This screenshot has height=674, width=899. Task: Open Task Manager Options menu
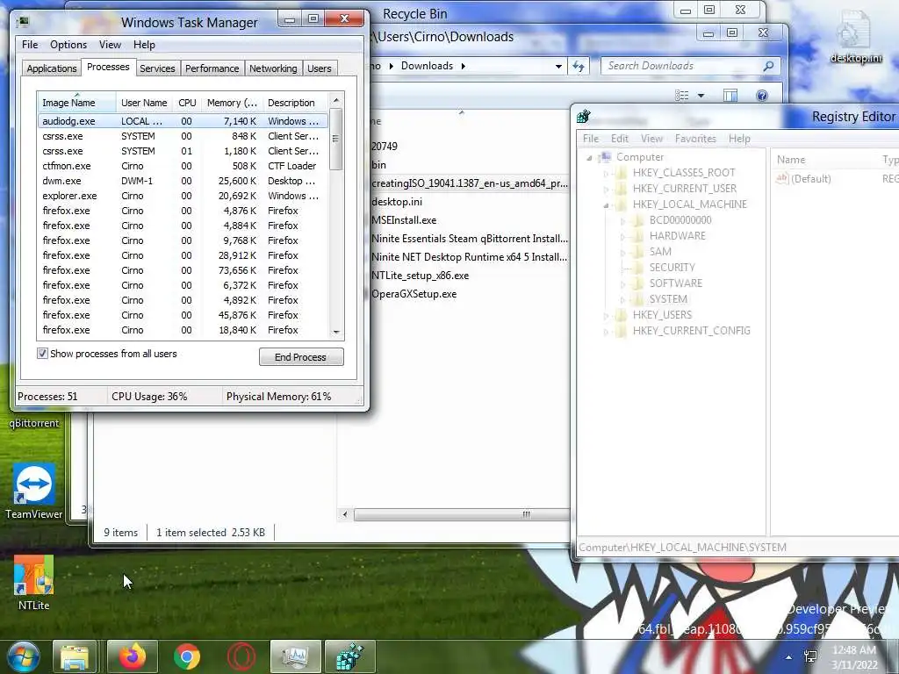point(68,45)
